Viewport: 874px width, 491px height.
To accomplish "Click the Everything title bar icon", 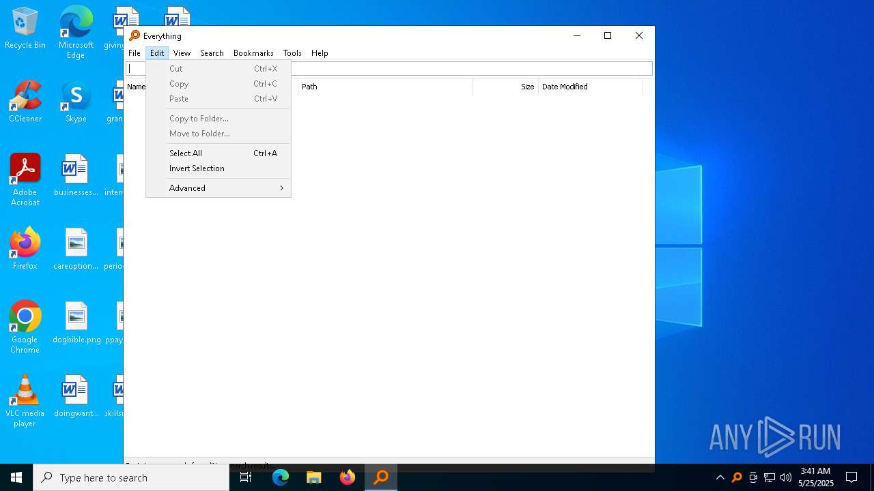I will pos(135,36).
